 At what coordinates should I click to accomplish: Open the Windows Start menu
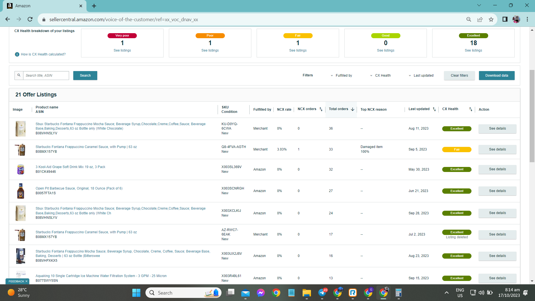[x=136, y=293]
